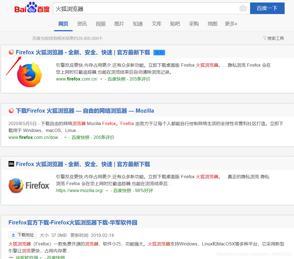The height and width of the screenshot is (259, 294).
Task: Open the large Firefox logo thumbnail
Action: point(30,75)
